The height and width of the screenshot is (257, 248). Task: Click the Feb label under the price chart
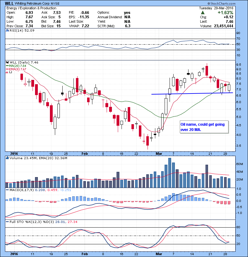click(85, 154)
